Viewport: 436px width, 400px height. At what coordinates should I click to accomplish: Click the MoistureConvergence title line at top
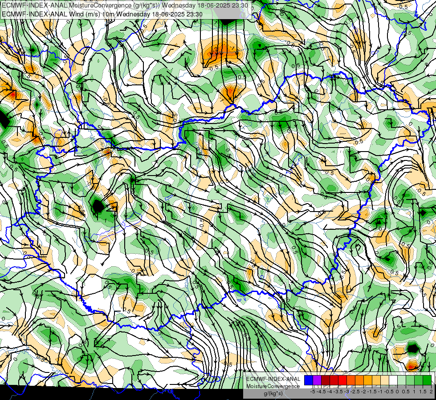coord(125,5)
